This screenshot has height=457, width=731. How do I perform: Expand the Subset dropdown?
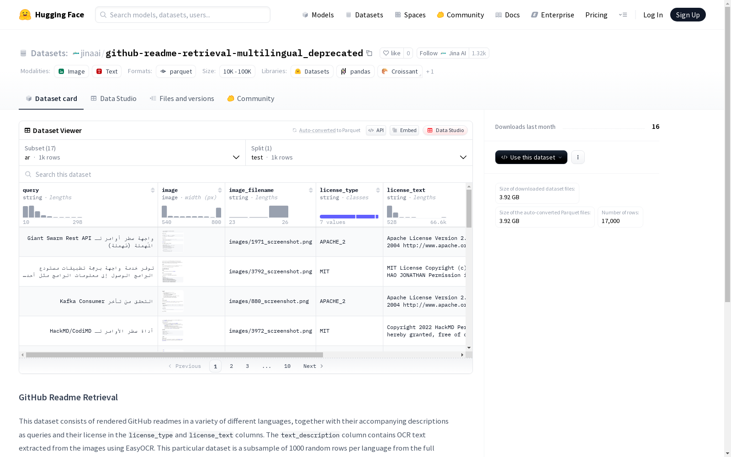(132, 153)
